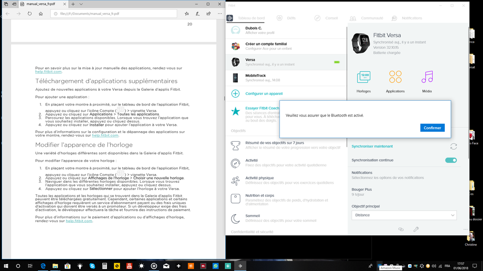Open File Explorer from taskbar
This screenshot has height=271, width=483.
point(55,266)
